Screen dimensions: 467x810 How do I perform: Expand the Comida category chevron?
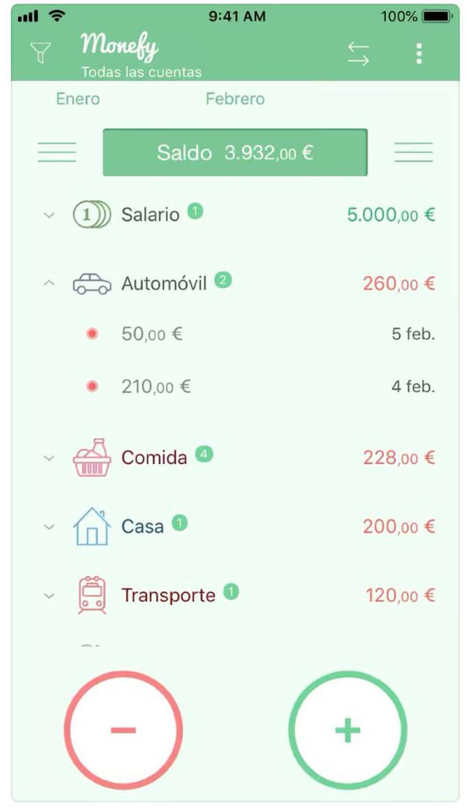click(x=49, y=458)
